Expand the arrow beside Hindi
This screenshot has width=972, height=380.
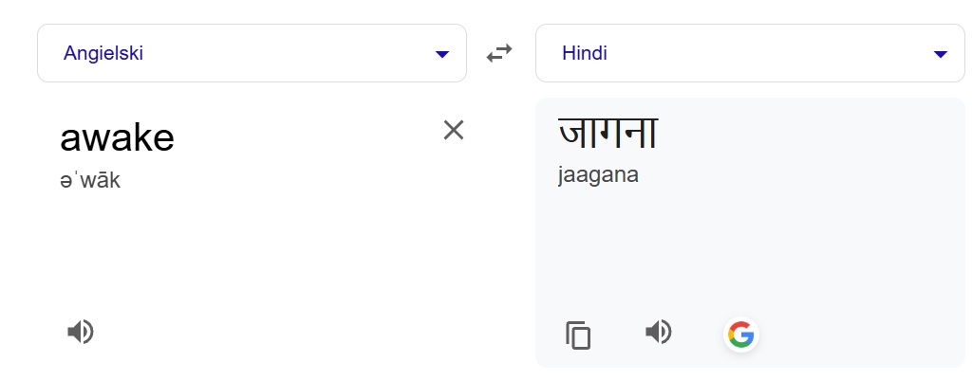click(940, 54)
